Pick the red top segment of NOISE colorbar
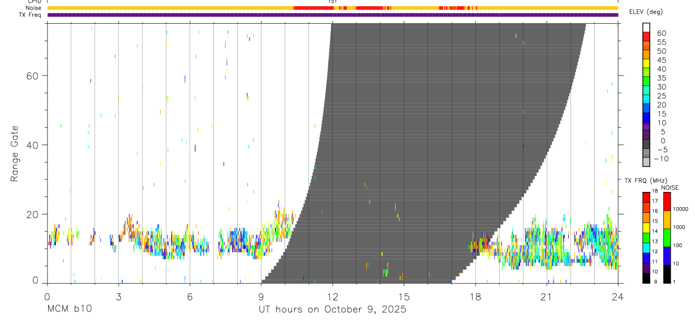695x321 pixels. 667,202
